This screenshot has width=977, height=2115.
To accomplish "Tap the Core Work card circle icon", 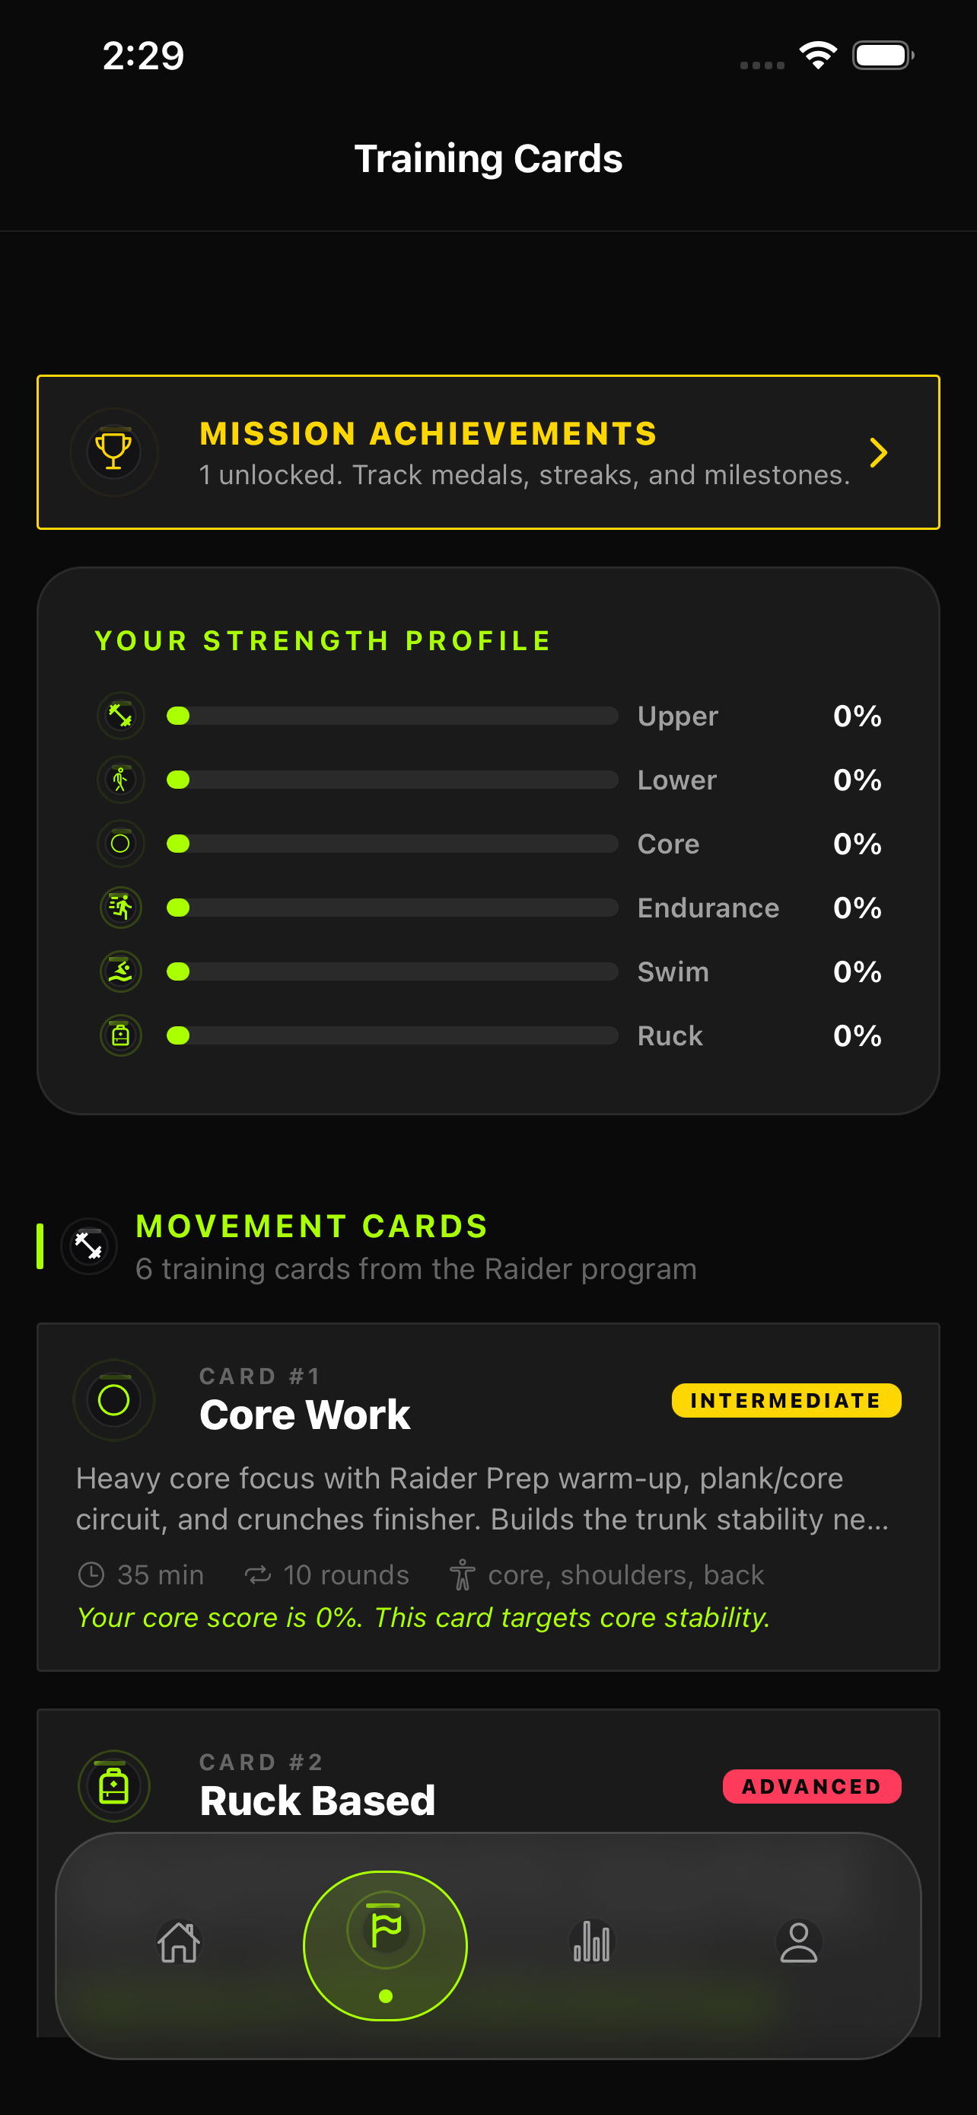I will tap(114, 1400).
